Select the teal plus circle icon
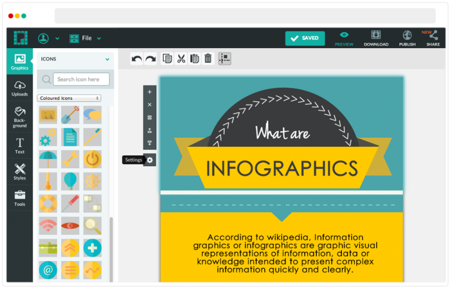Image resolution: width=450 pixels, height=288 pixels. pyautogui.click(x=92, y=248)
